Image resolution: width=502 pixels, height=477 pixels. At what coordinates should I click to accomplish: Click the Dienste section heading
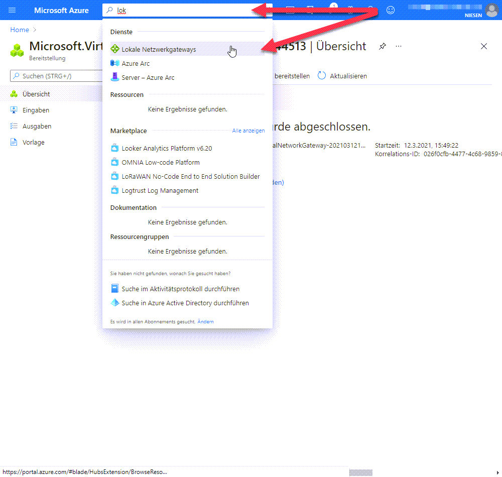click(x=121, y=32)
